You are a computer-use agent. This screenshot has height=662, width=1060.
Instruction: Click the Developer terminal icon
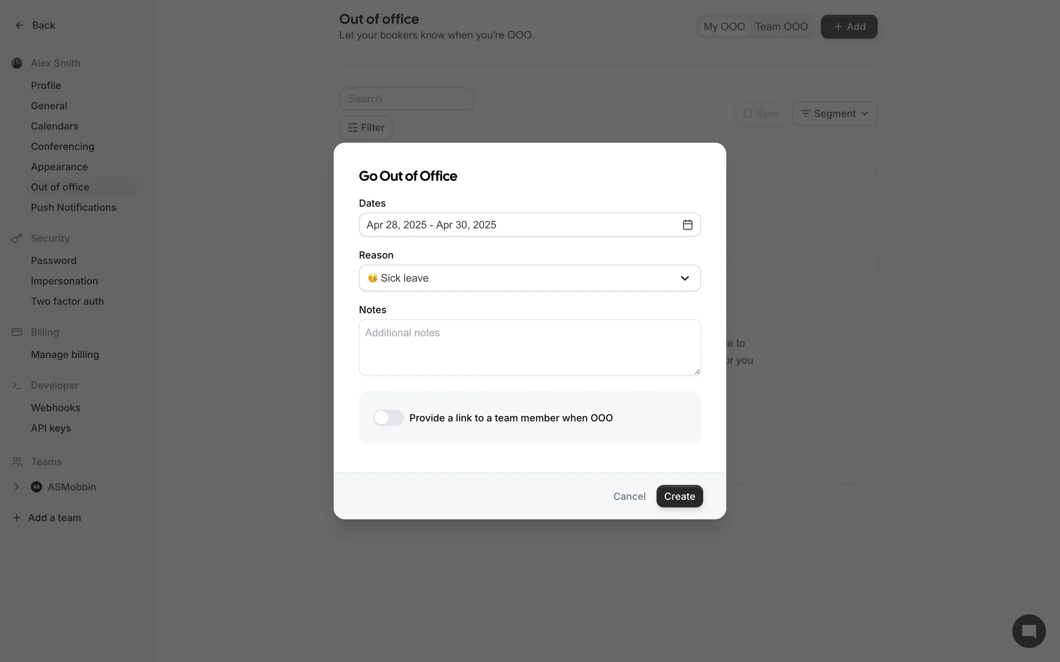(x=17, y=386)
